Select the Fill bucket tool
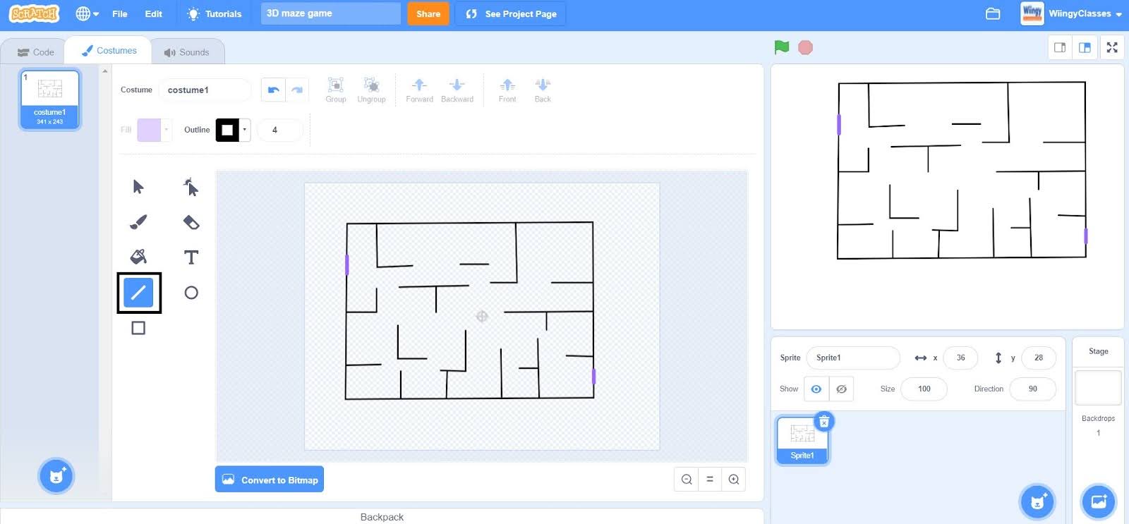This screenshot has height=524, width=1129. pos(138,257)
